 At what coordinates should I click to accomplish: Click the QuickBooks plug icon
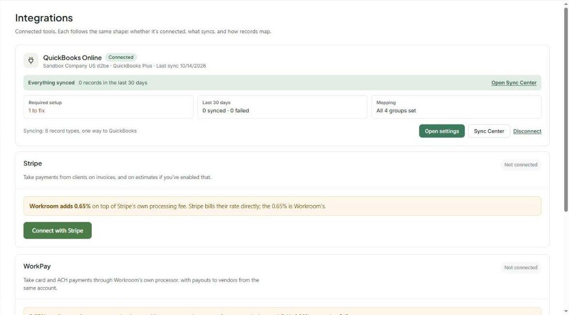click(x=31, y=60)
